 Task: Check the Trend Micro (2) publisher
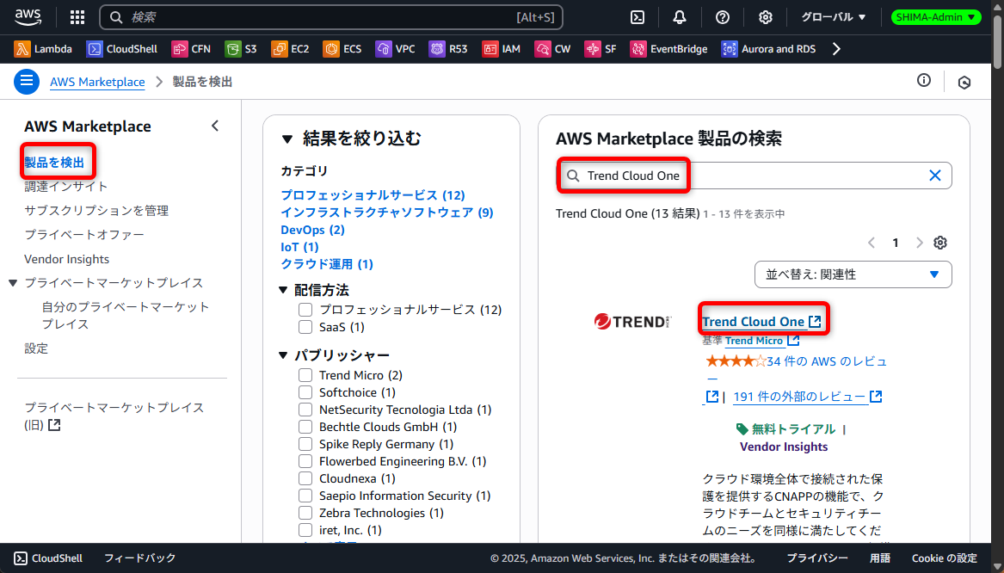click(305, 375)
